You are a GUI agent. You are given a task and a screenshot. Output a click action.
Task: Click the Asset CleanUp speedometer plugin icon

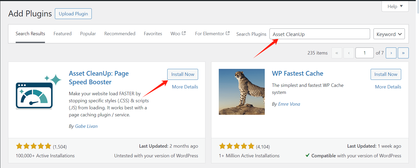click(38, 92)
